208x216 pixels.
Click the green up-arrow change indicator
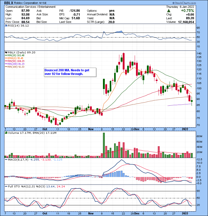pyautogui.click(x=169, y=11)
